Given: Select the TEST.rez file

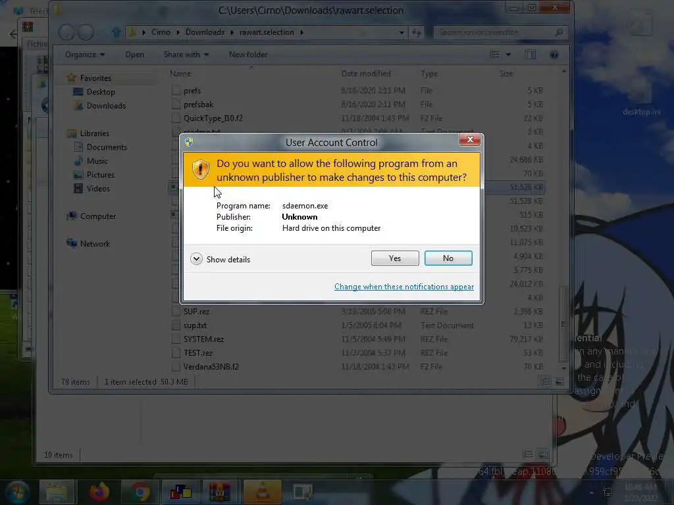Looking at the screenshot, I should tap(197, 353).
